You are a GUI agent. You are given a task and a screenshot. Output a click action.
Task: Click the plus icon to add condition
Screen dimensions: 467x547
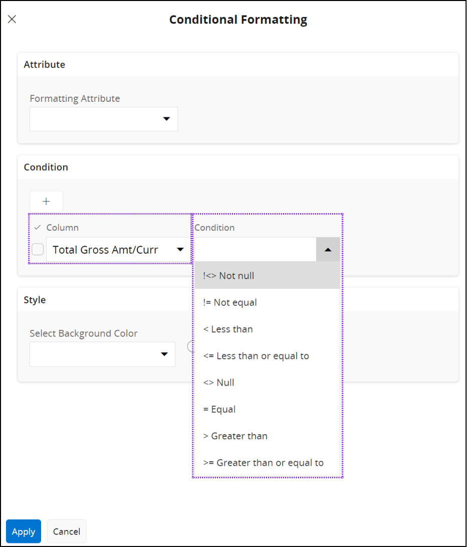pos(46,202)
